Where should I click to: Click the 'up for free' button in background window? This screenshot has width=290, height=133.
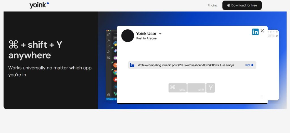[x=271, y=36]
